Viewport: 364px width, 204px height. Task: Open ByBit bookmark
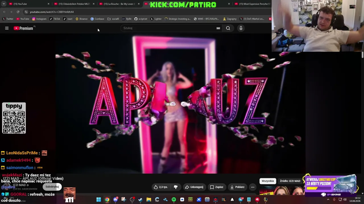(127, 19)
